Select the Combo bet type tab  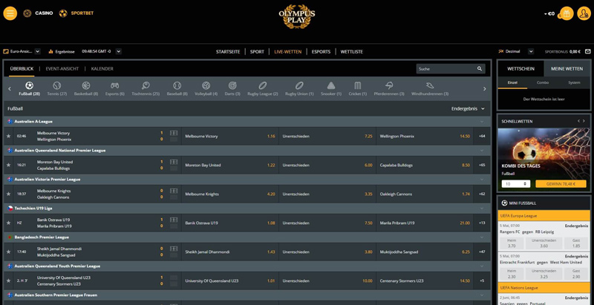[543, 82]
